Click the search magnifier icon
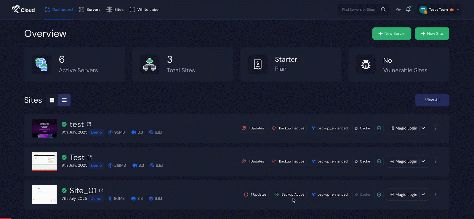This screenshot has height=219, width=474. [x=383, y=9]
